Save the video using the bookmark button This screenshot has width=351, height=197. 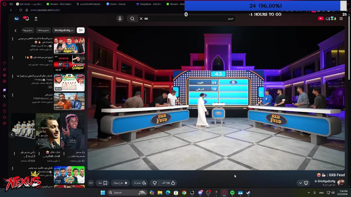tap(103, 183)
